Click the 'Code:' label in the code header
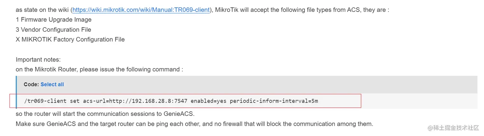The height and width of the screenshot is (136, 484). [x=31, y=84]
